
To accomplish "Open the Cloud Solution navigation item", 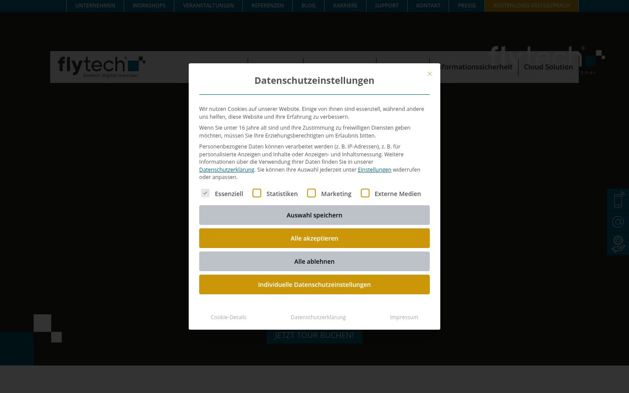I will coord(548,67).
